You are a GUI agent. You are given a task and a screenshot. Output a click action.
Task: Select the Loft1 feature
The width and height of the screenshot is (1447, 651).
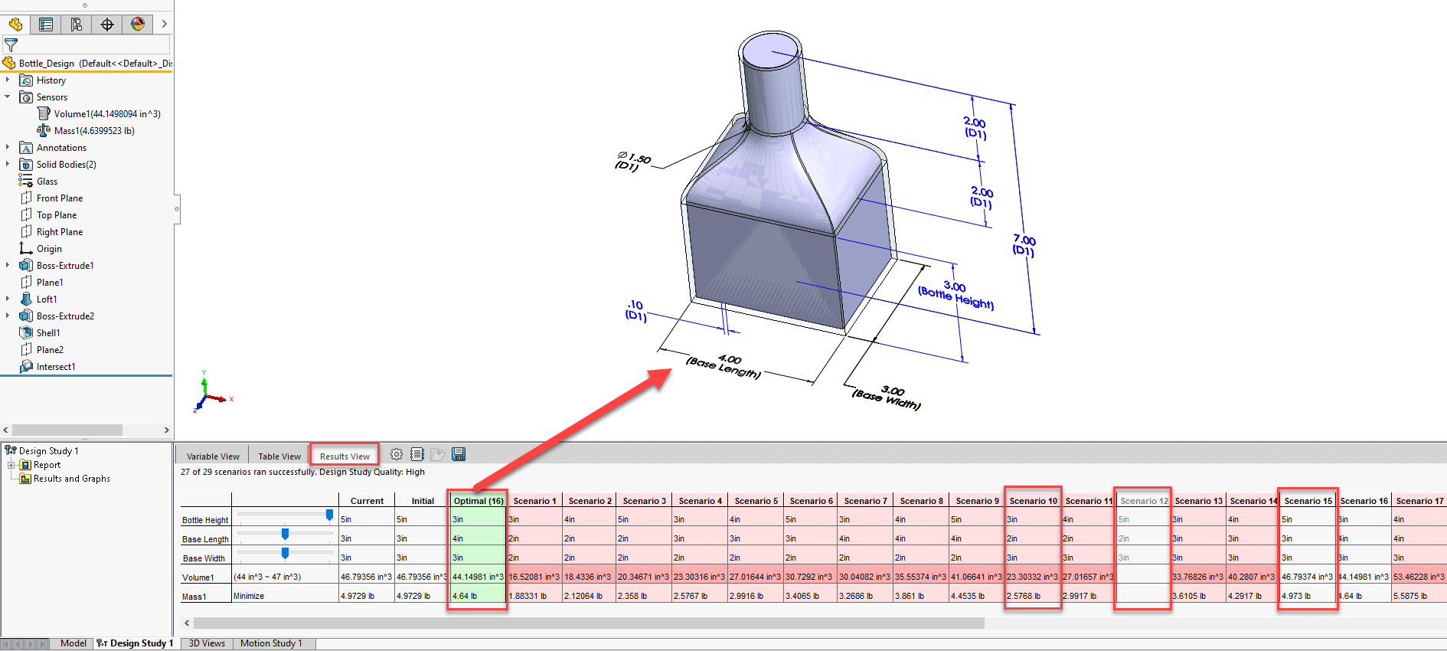click(46, 299)
